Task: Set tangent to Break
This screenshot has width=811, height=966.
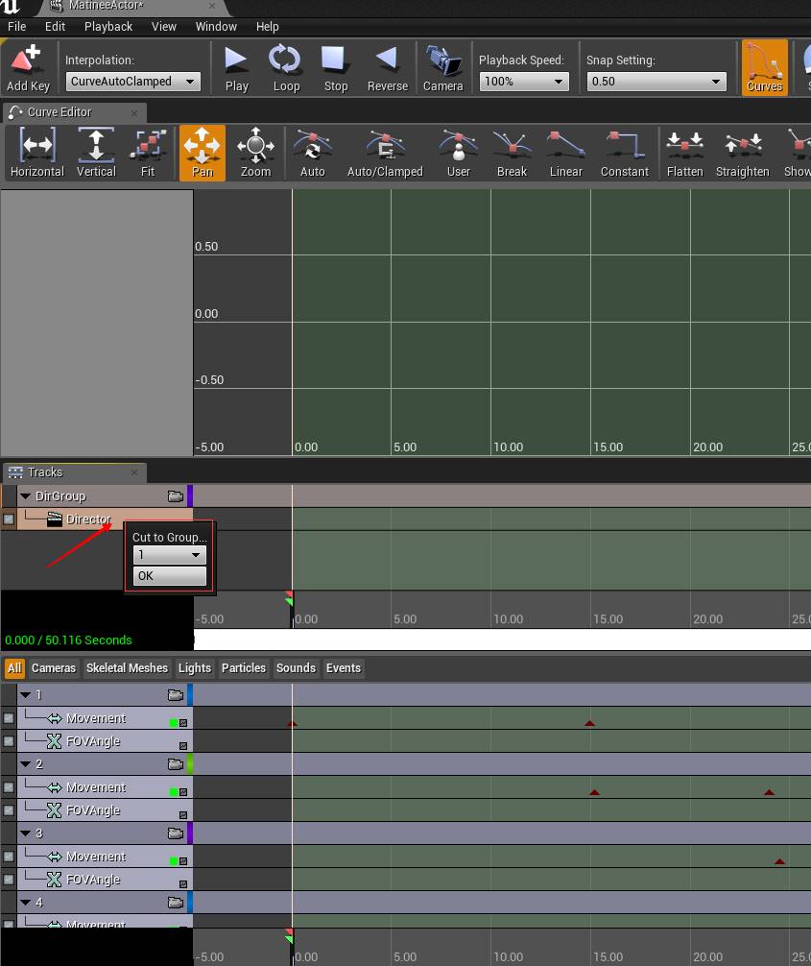Action: coord(512,153)
